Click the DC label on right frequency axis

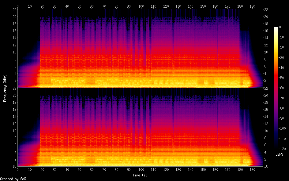[x=266, y=166]
